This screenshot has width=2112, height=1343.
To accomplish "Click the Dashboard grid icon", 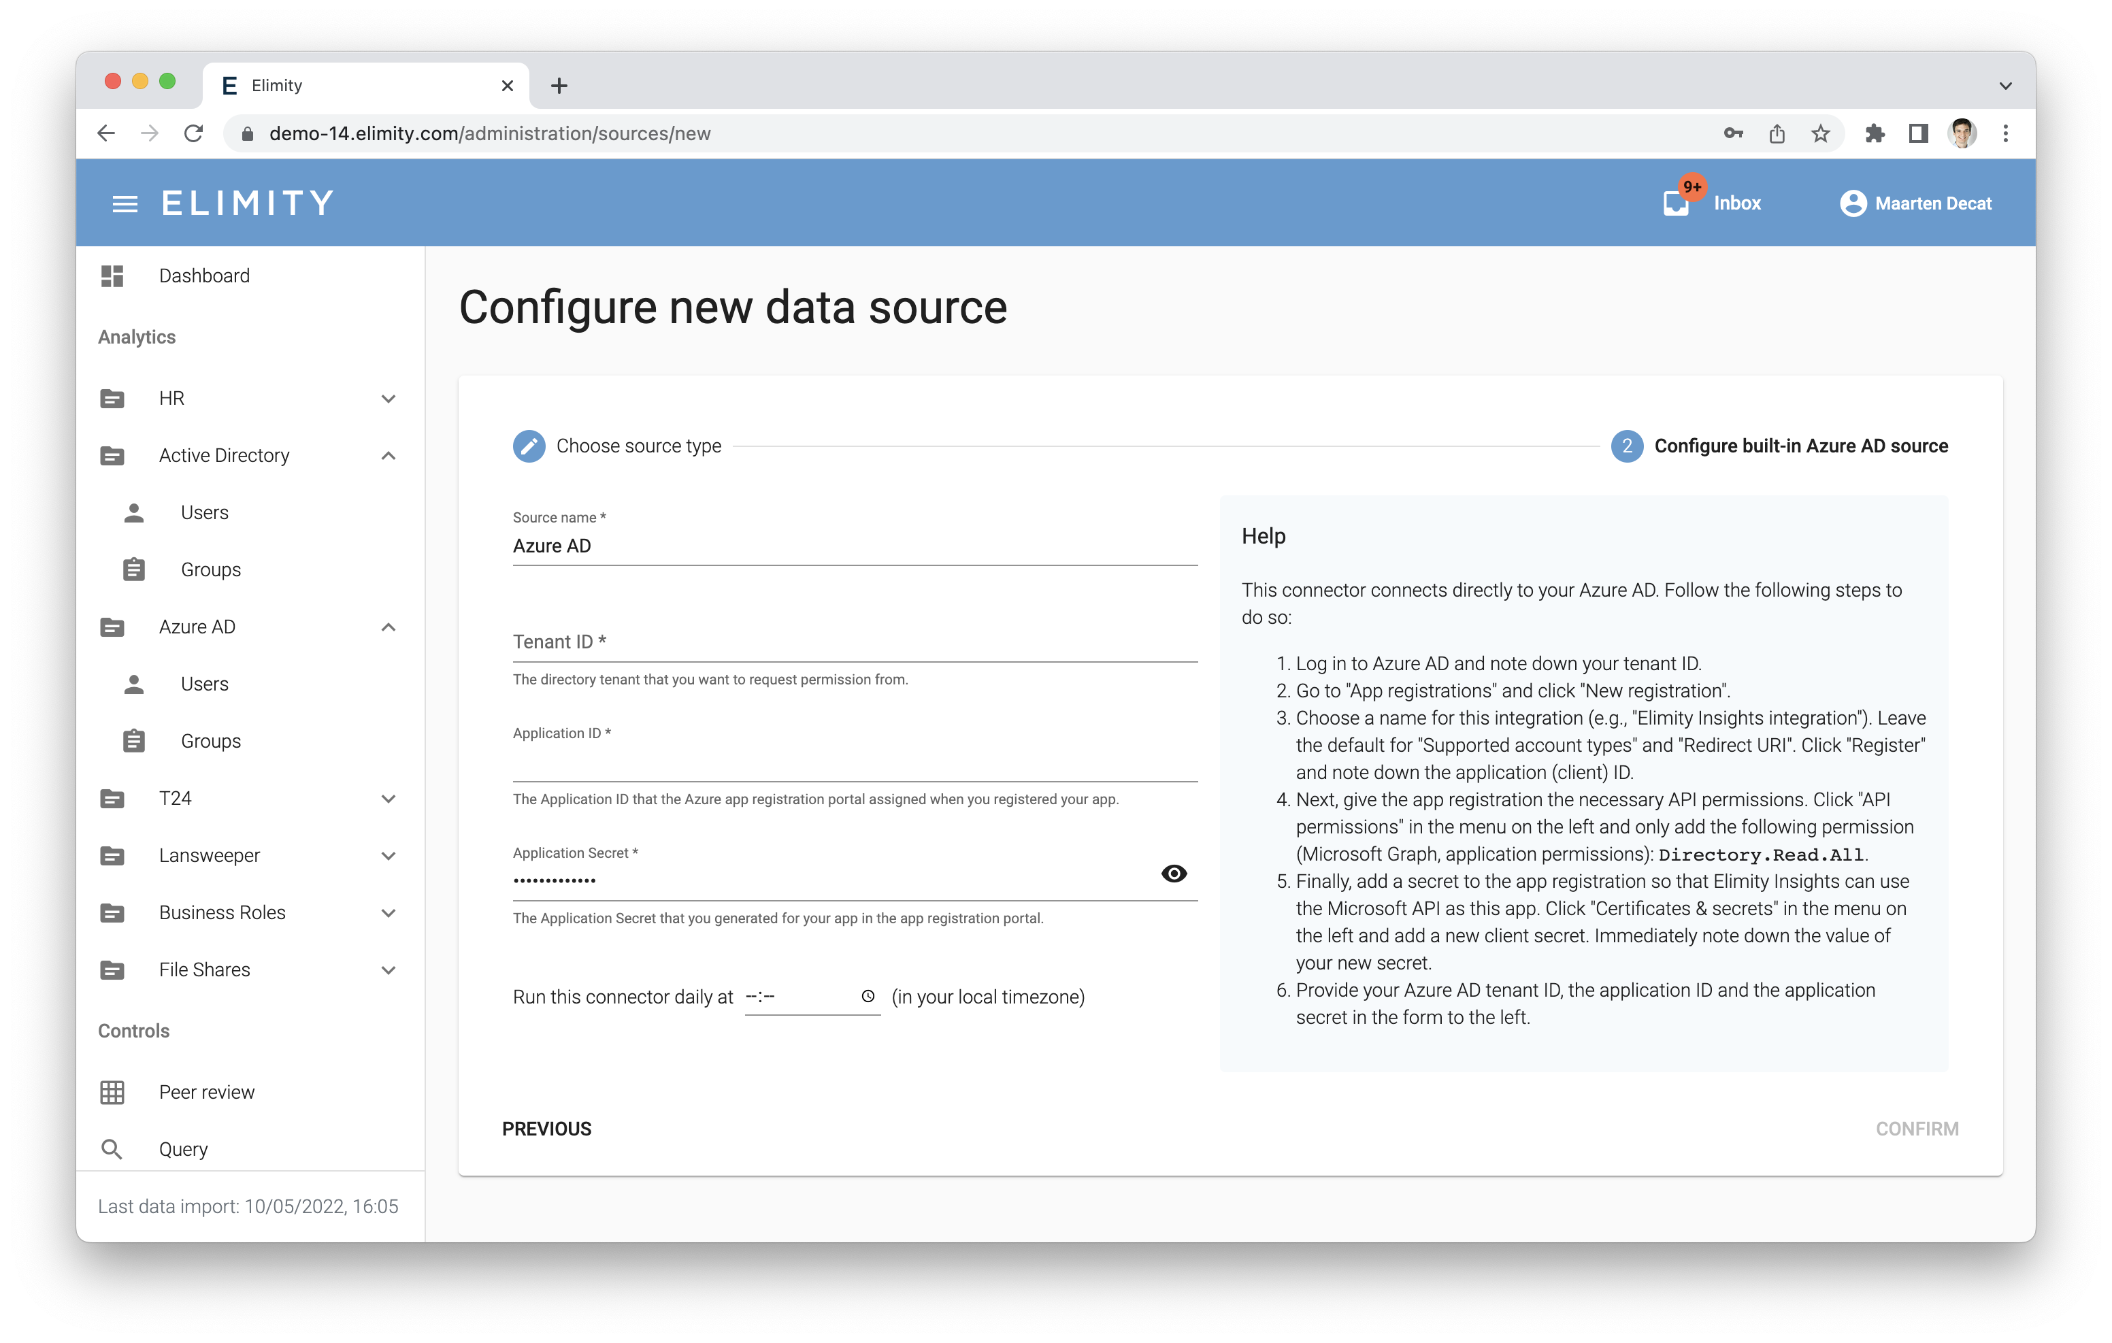I will (x=112, y=276).
